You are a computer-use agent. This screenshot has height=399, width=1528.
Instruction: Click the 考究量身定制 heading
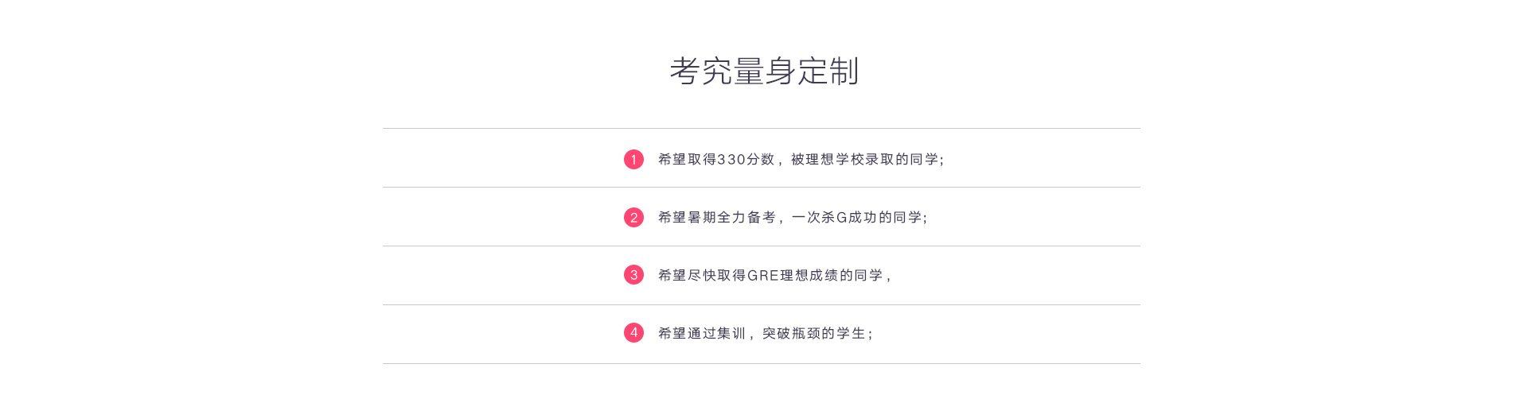coord(764,72)
